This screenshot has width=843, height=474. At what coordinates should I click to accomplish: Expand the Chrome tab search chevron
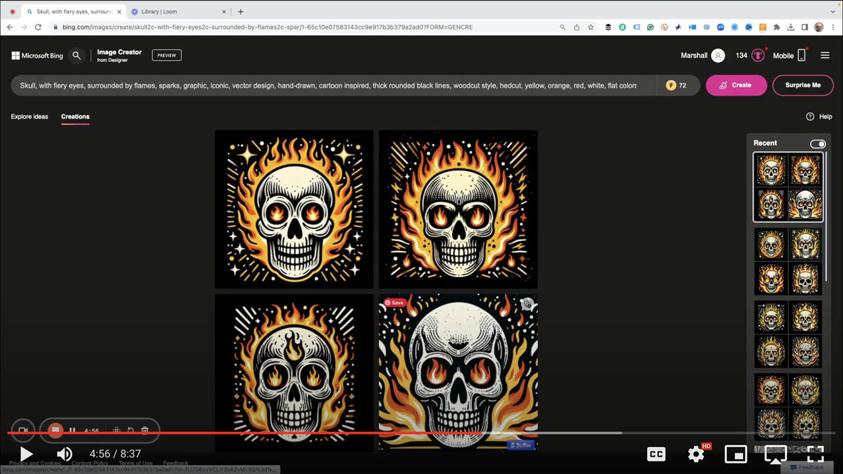(833, 12)
